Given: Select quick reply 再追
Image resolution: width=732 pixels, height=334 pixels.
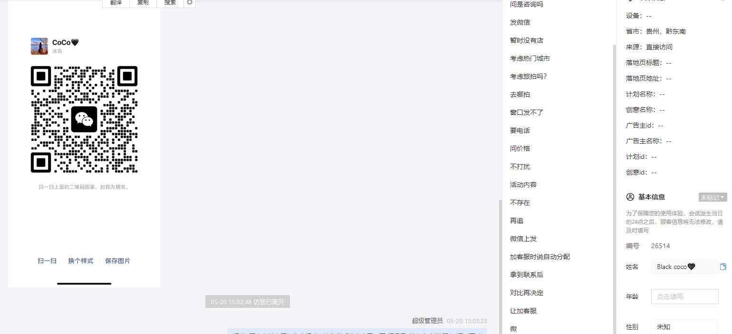Looking at the screenshot, I should click(517, 221).
